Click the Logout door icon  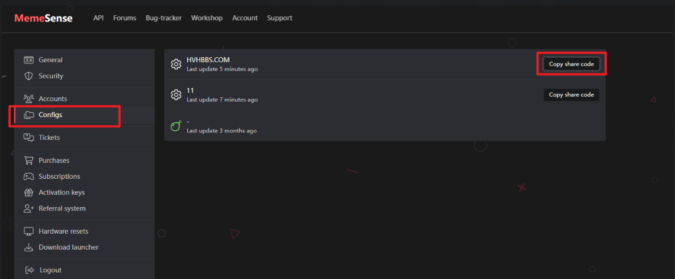point(28,270)
